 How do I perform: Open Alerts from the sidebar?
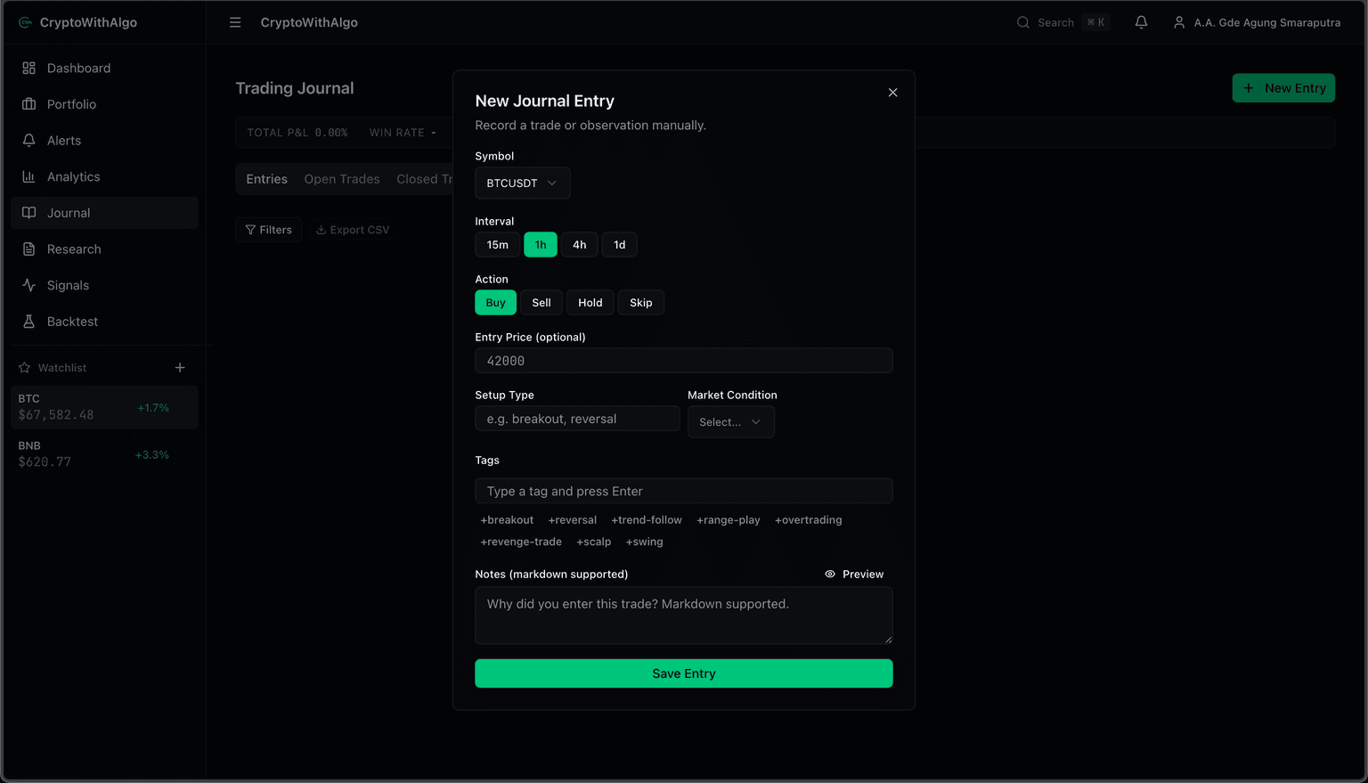pyautogui.click(x=63, y=140)
